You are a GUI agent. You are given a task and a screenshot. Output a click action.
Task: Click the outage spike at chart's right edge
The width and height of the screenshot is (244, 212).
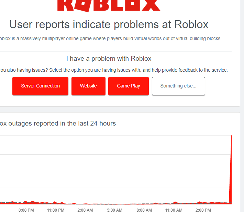(231, 169)
